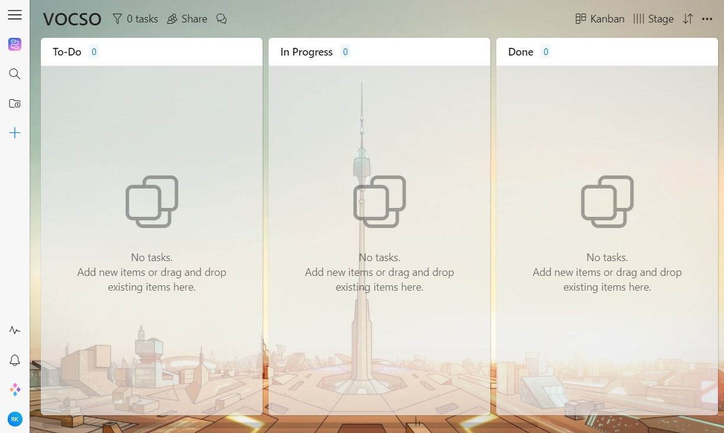Screen dimensions: 724x433
Task: Open the projects app icon in sidebar
Action: pos(15,44)
